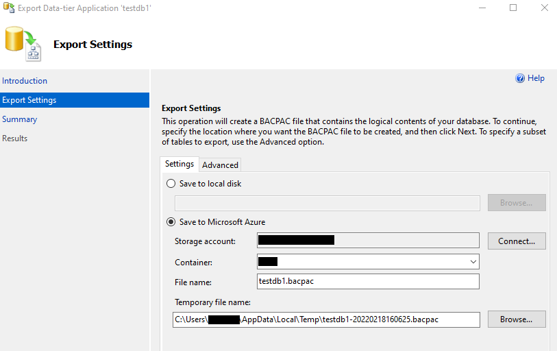This screenshot has height=351, width=557.
Task: Select Export Settings in the sidebar
Action: tap(29, 100)
